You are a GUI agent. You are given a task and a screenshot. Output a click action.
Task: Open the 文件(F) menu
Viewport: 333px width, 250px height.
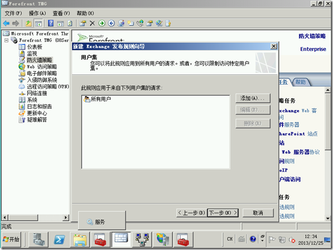13,13
